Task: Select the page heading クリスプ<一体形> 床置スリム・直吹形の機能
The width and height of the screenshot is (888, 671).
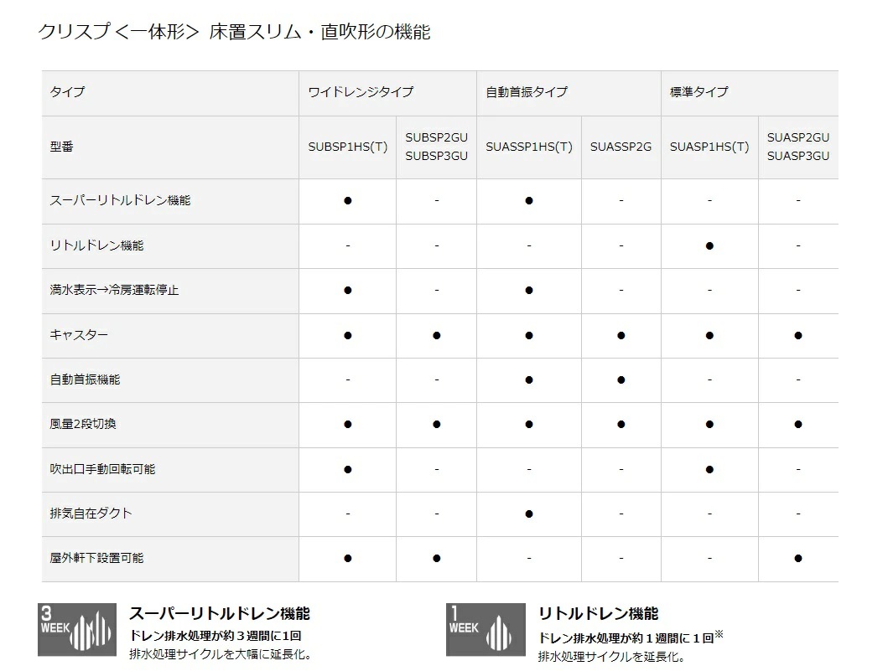Action: (235, 32)
